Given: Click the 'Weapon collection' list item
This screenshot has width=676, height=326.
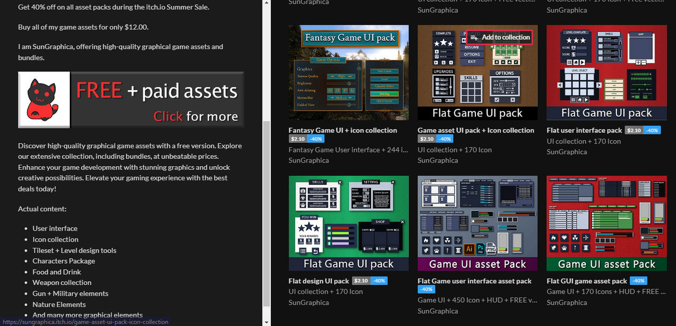Looking at the screenshot, I should (x=62, y=283).
